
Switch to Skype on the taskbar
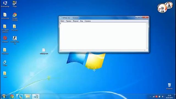20,97
